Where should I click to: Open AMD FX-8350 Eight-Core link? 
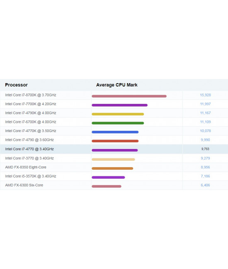pos(26,167)
